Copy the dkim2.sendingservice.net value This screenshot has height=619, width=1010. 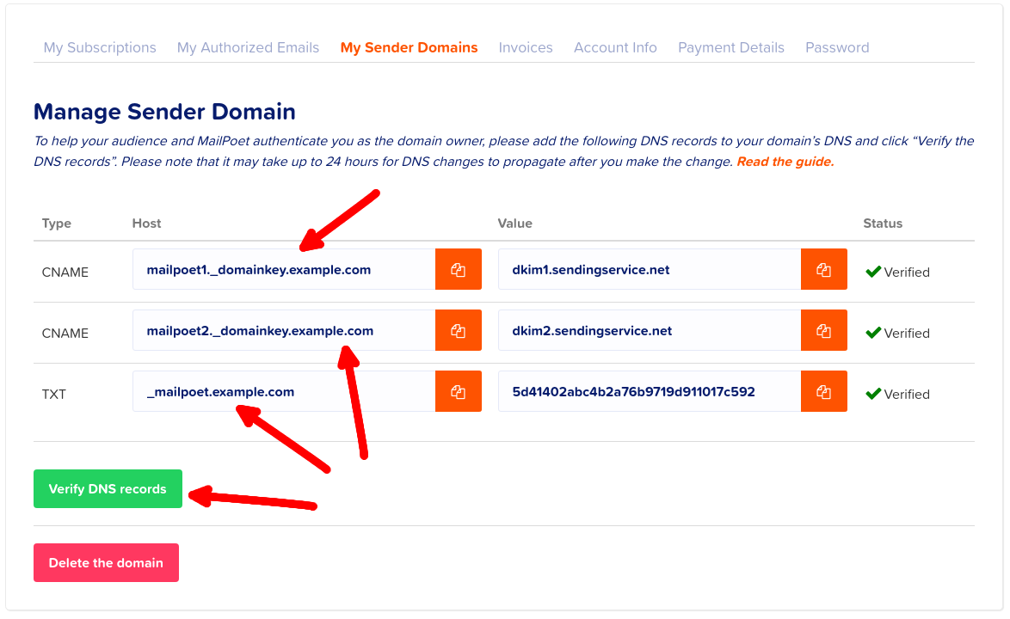tap(823, 330)
